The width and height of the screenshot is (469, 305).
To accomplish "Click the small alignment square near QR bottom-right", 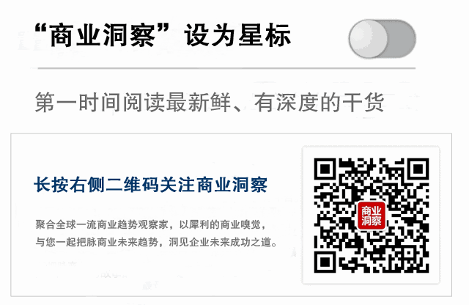I will [409, 253].
